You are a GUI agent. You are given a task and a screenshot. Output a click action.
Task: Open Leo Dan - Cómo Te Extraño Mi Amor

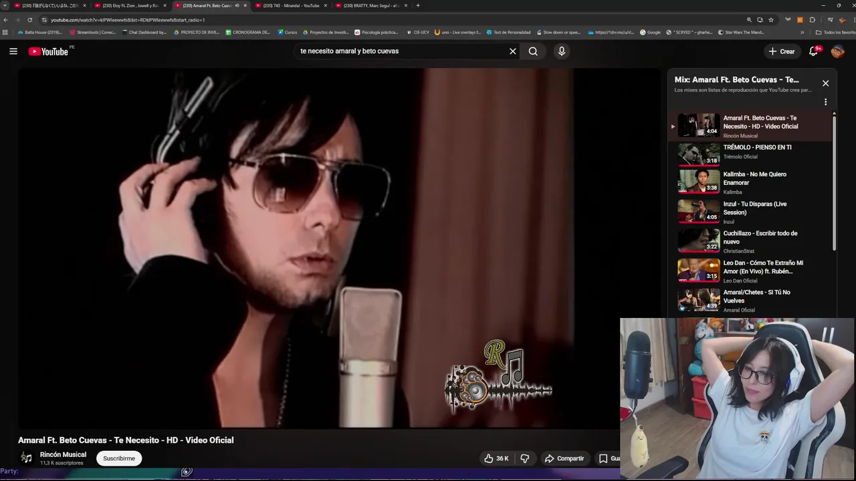749,271
